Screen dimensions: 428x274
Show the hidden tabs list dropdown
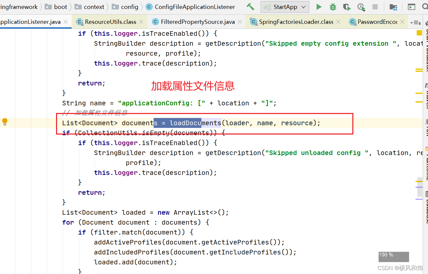click(x=415, y=23)
